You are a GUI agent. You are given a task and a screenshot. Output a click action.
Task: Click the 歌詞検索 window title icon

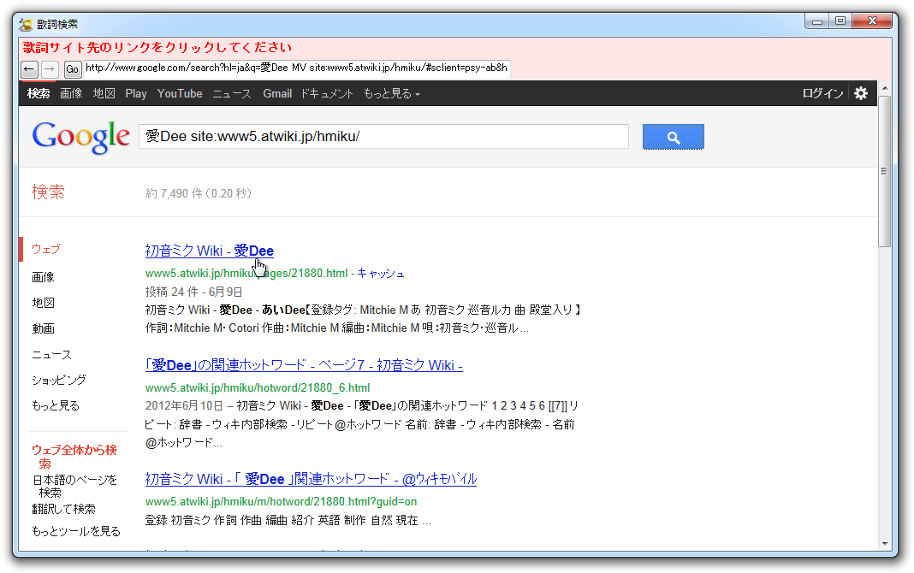(x=26, y=25)
